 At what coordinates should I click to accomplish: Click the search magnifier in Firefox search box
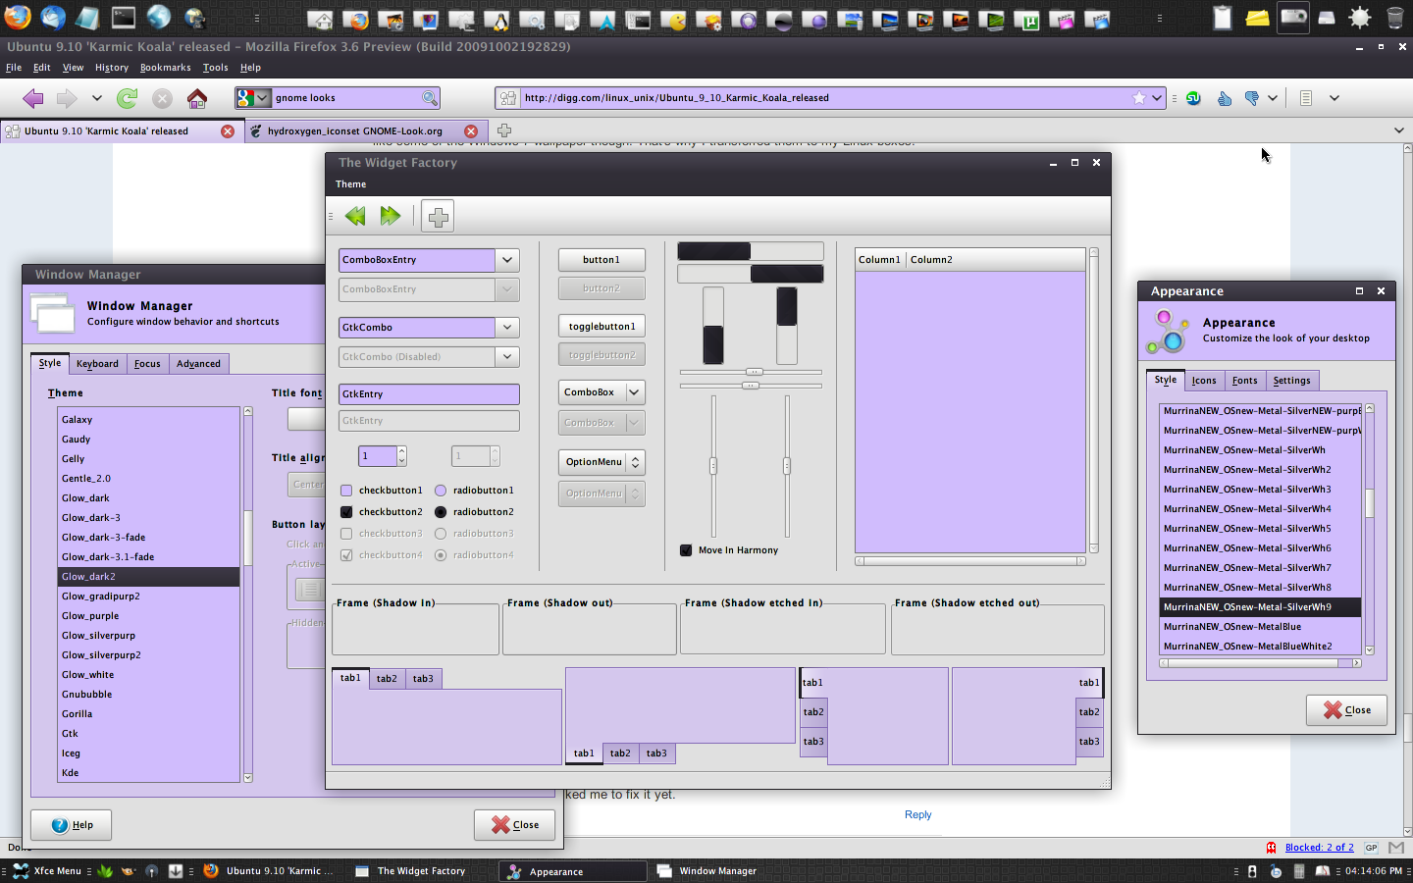click(x=429, y=98)
